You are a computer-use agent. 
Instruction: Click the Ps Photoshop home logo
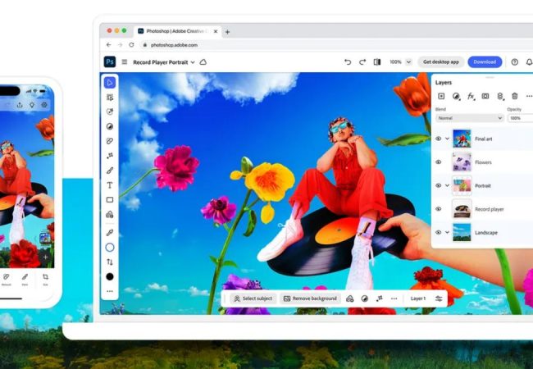click(x=109, y=61)
